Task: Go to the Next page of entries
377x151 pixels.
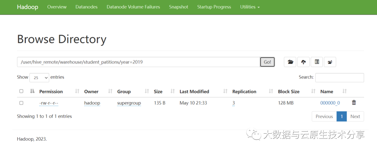Action: (x=355, y=116)
